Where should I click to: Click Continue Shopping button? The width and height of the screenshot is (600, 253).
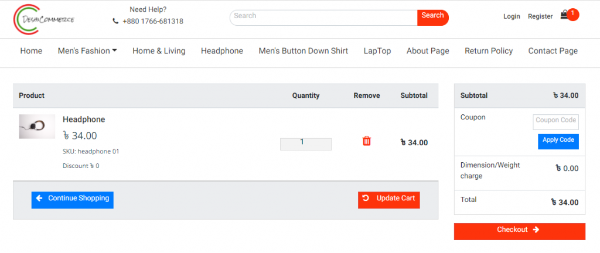tap(72, 200)
